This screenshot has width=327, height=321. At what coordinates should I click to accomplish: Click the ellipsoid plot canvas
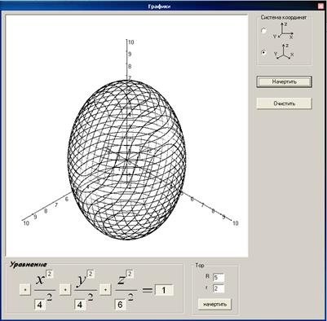[x=127, y=136]
